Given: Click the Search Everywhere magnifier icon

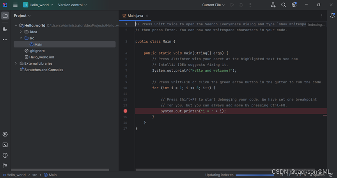Looking at the screenshot, I should point(284,5).
